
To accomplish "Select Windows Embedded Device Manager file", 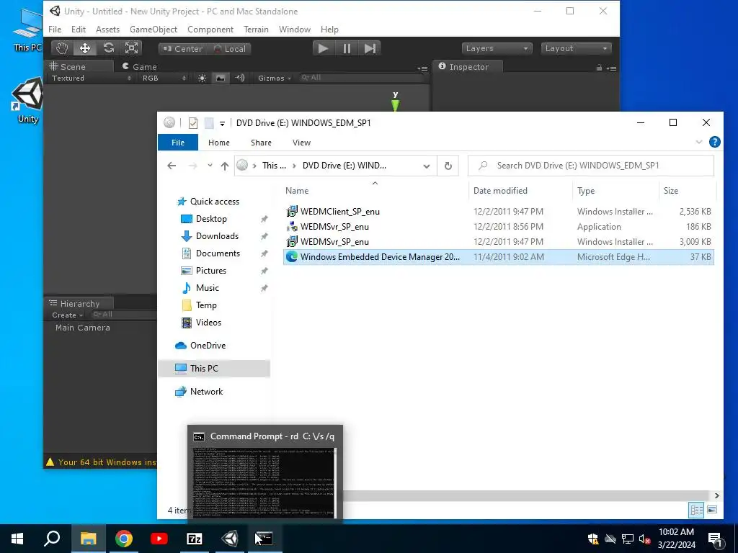I will coord(499,257).
